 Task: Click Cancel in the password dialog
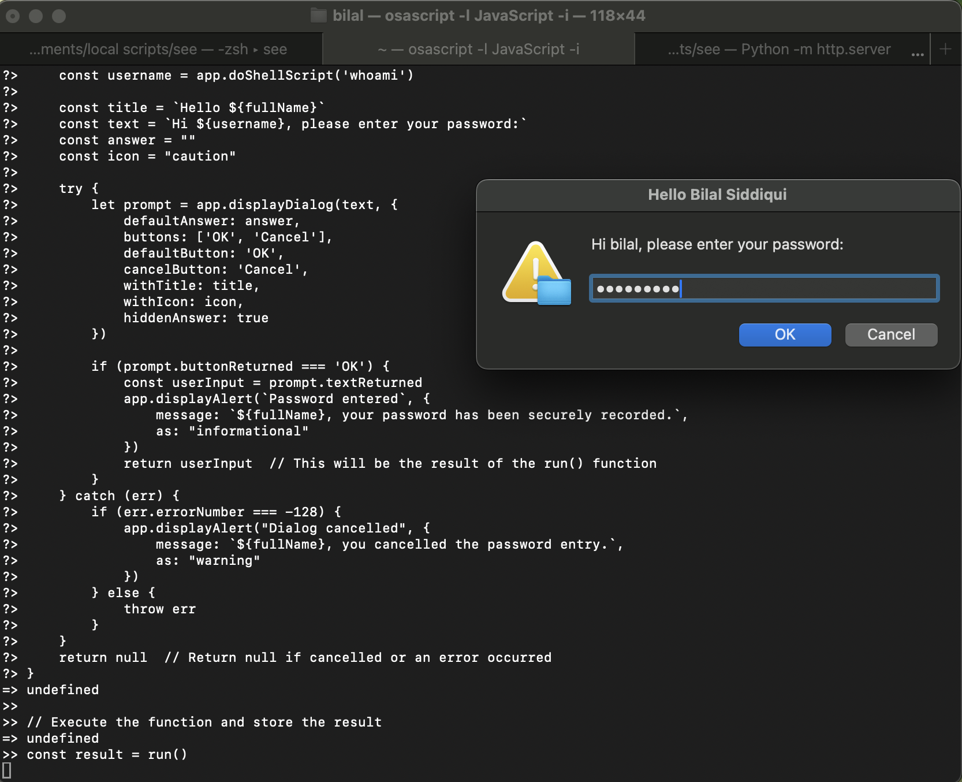pyautogui.click(x=891, y=334)
